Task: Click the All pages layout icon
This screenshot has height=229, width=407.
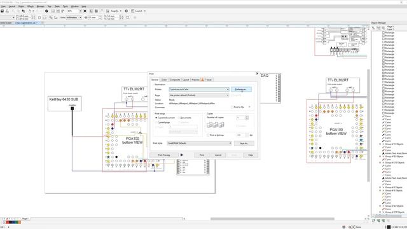Action: click(51, 18)
